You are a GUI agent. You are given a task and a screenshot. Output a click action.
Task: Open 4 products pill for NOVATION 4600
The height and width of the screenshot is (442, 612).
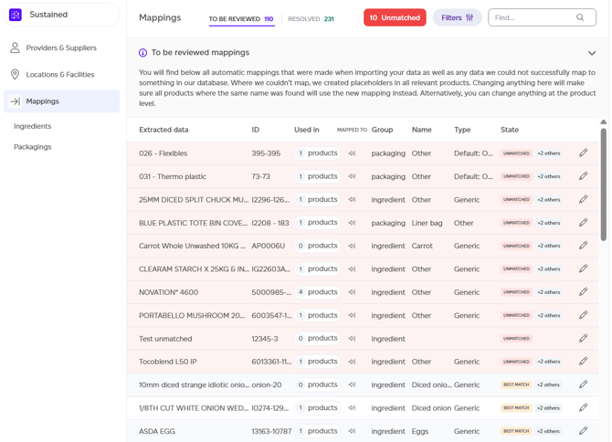coord(317,292)
